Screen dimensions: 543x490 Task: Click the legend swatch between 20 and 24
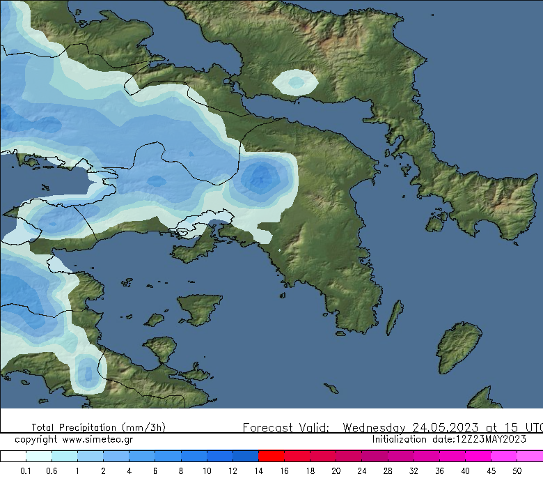349,457
